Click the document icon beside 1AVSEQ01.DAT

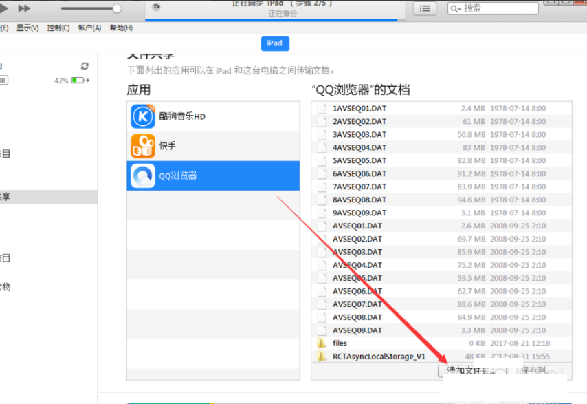pos(322,108)
